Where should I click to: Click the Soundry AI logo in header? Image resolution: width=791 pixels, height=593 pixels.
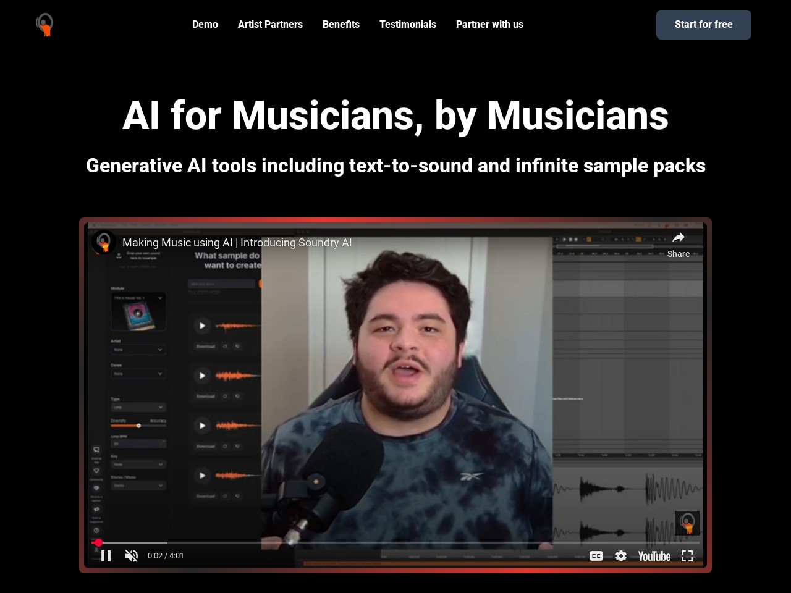(44, 25)
